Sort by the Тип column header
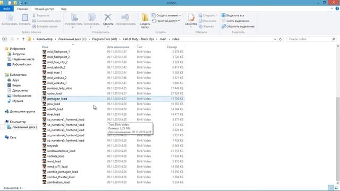 [x=140, y=47]
